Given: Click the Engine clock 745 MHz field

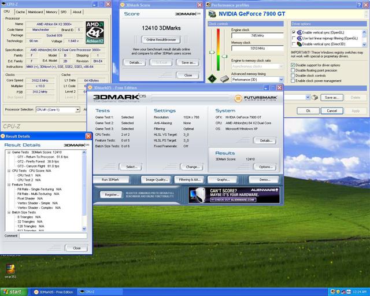Looking at the screenshot, I should click(x=257, y=36).
